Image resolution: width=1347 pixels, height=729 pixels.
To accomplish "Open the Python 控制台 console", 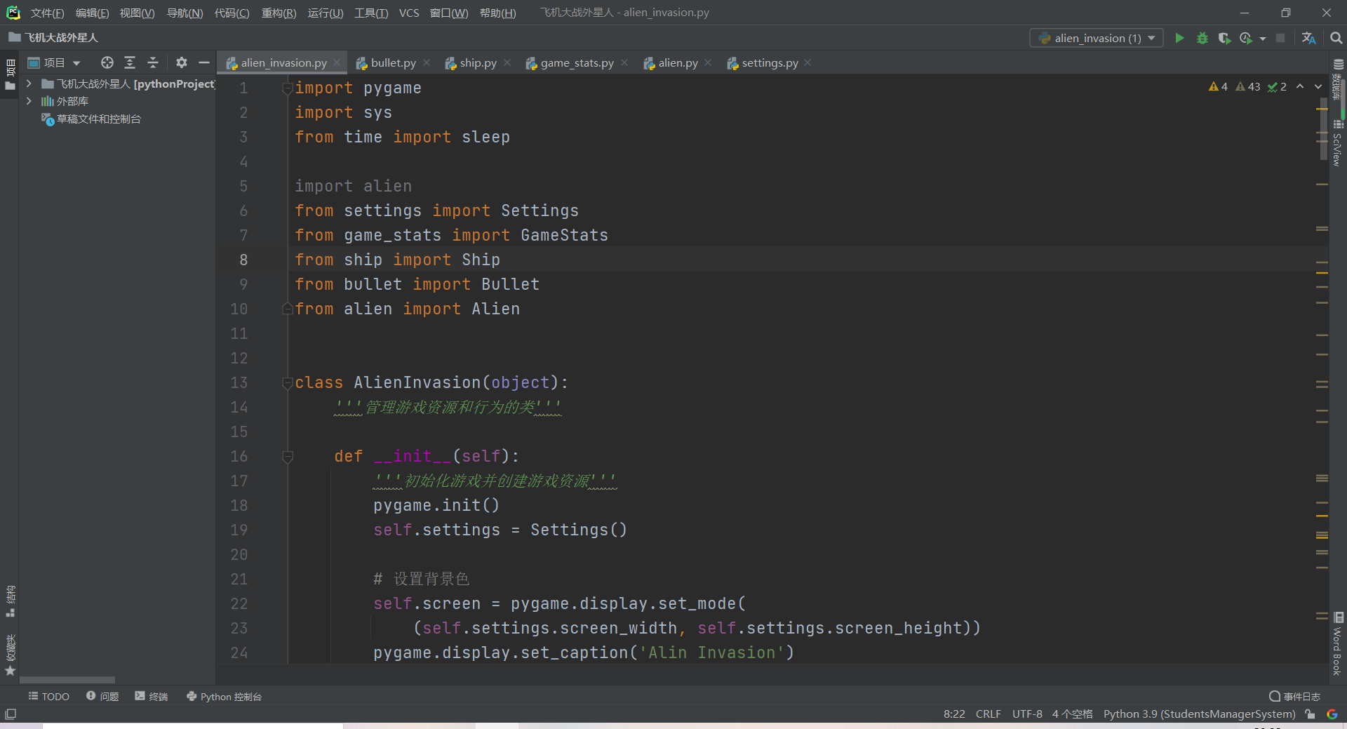I will tap(224, 696).
